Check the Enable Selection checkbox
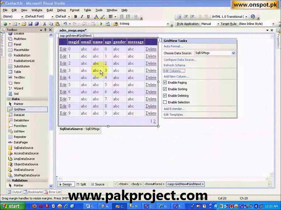 (x=165, y=102)
